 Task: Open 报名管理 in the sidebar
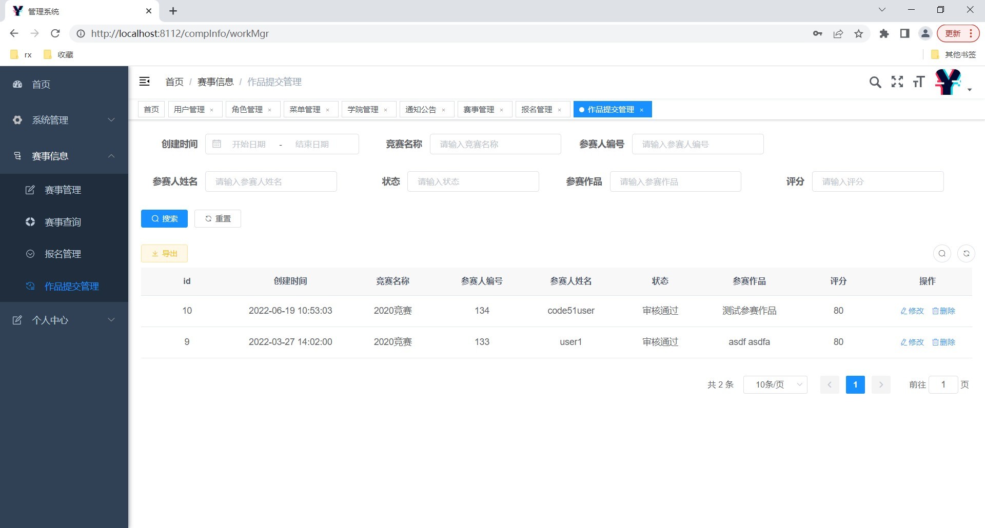point(64,254)
